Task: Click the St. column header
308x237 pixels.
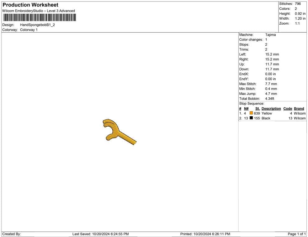Action: pos(258,109)
